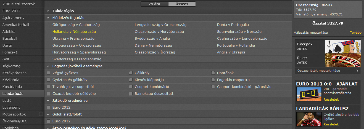Expand the Motorsportok sidebar dropdown arrow

[41, 114]
